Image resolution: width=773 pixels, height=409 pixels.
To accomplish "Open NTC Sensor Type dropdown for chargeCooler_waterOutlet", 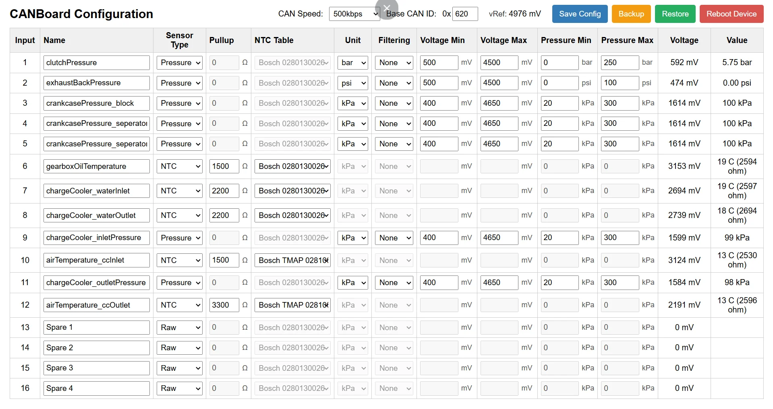I will click(x=180, y=216).
